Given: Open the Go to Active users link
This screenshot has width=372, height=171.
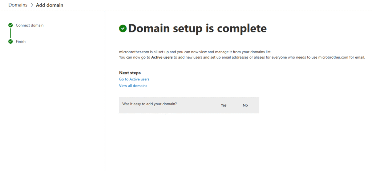Looking at the screenshot, I should click(x=134, y=79).
